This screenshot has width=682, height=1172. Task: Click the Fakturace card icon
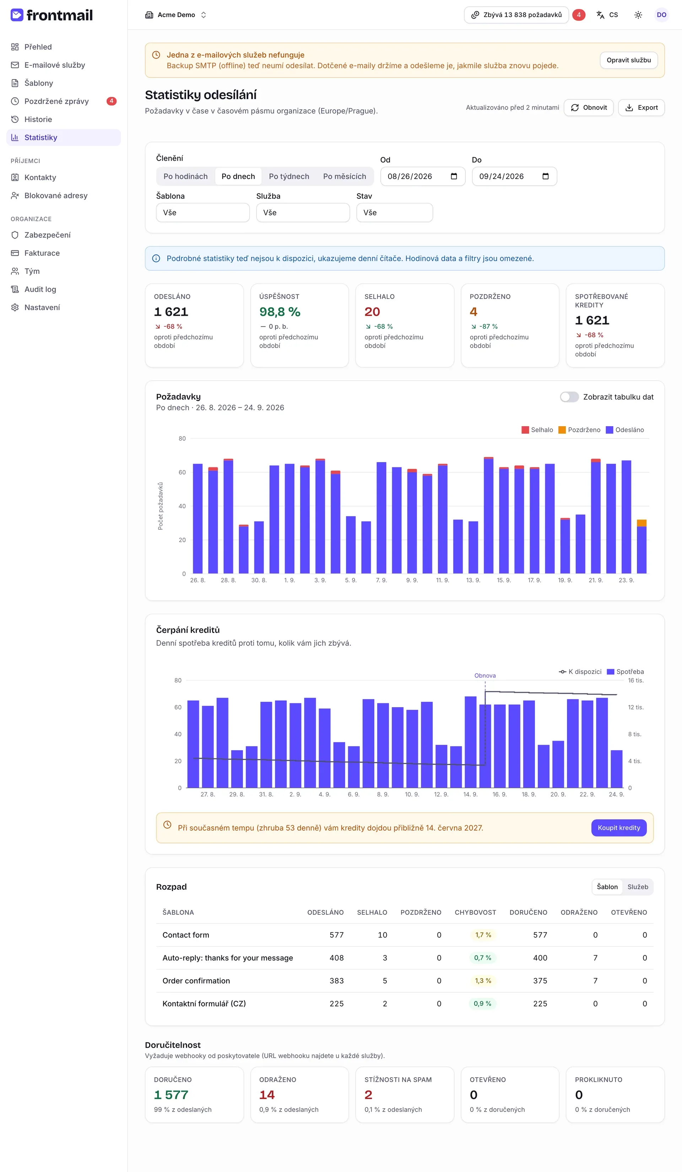[15, 254]
